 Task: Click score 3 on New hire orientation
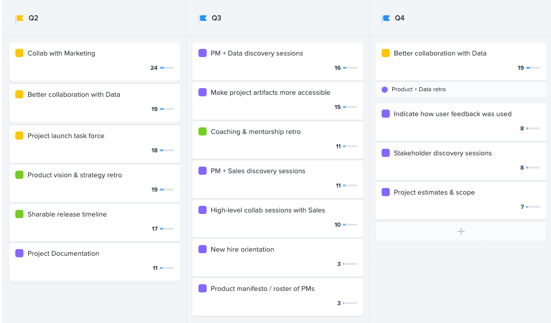point(339,264)
